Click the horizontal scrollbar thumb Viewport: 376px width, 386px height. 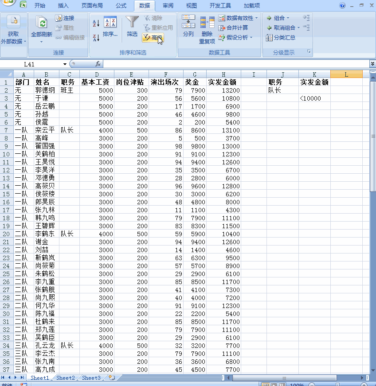[284, 378]
